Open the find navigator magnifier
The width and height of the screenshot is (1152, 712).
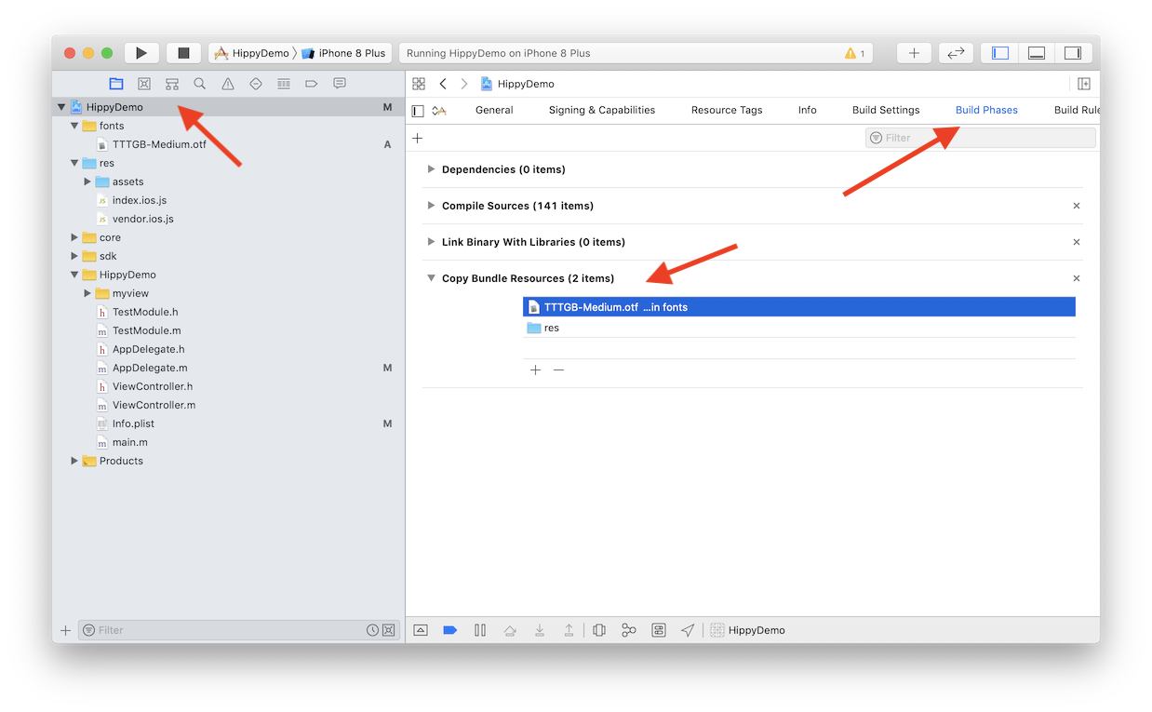click(200, 84)
